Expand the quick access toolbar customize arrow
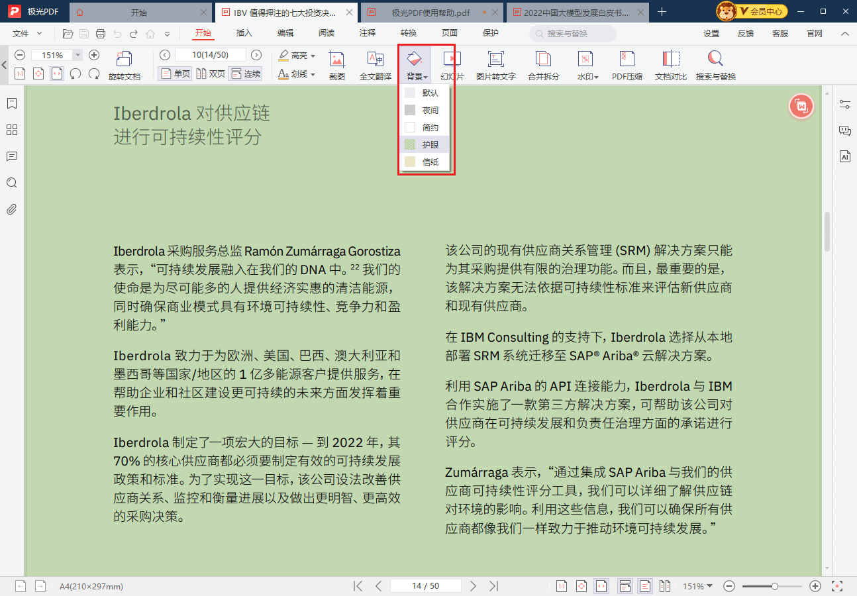 167,34
